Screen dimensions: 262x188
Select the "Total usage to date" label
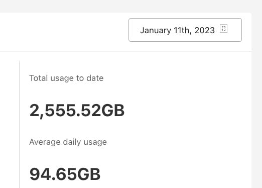pyautogui.click(x=66, y=78)
